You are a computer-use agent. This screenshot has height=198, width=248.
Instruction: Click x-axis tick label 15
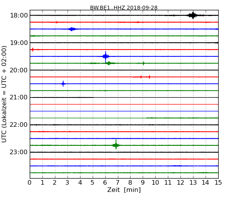pyautogui.click(x=218, y=183)
